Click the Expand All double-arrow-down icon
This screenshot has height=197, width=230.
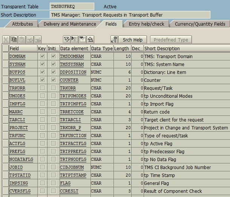coord(67,40)
